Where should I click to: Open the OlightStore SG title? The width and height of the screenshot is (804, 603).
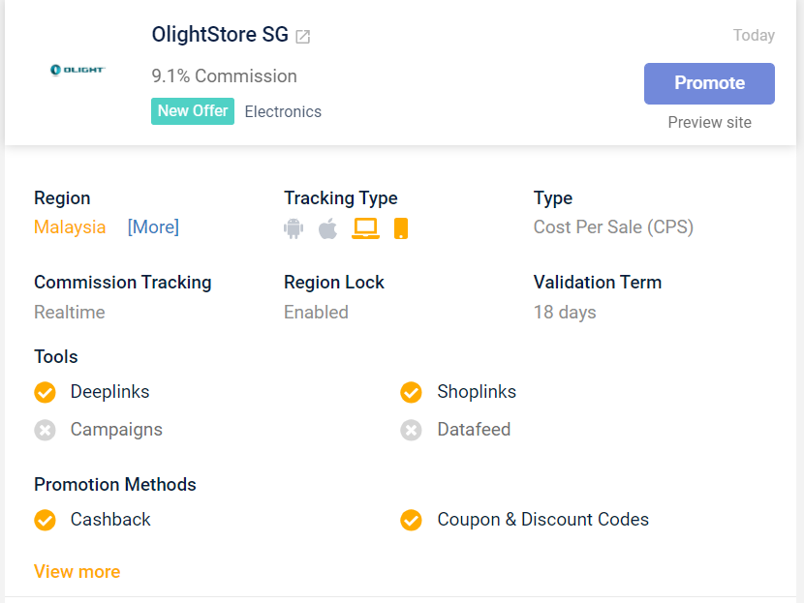pyautogui.click(x=220, y=34)
